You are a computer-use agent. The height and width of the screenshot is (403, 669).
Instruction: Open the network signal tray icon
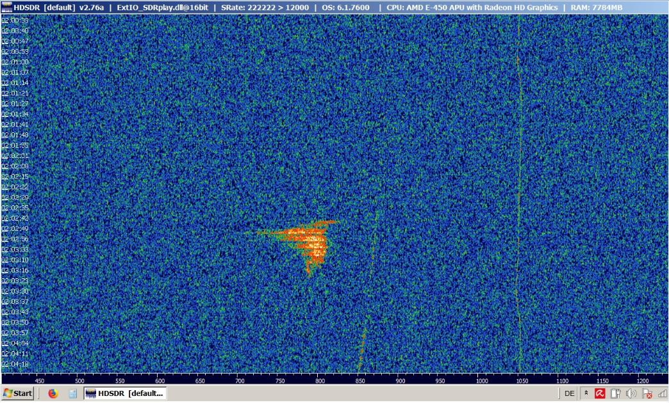coord(662,393)
